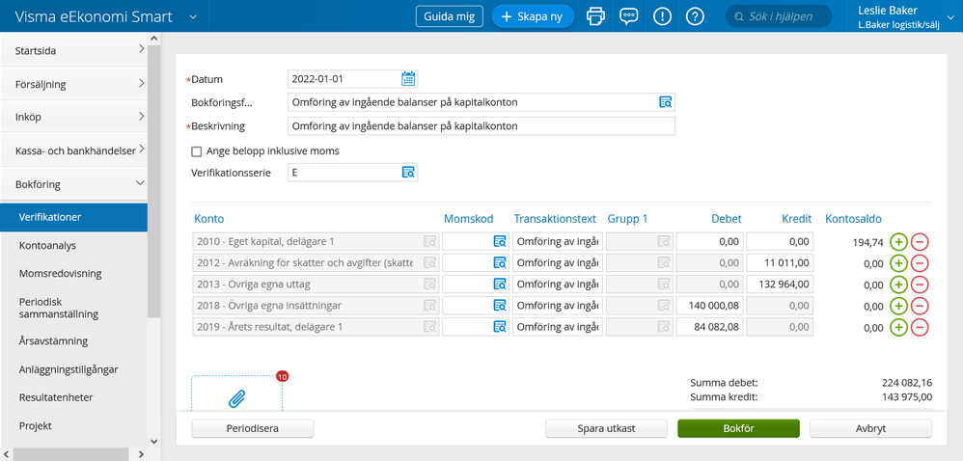963x461 pixels.
Task: Click Transaktionstext field for row 2010
Action: click(x=558, y=242)
